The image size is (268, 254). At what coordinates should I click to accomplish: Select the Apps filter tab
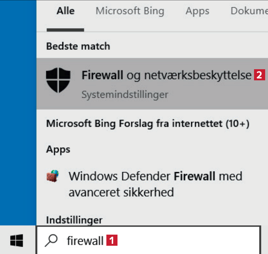[198, 11]
